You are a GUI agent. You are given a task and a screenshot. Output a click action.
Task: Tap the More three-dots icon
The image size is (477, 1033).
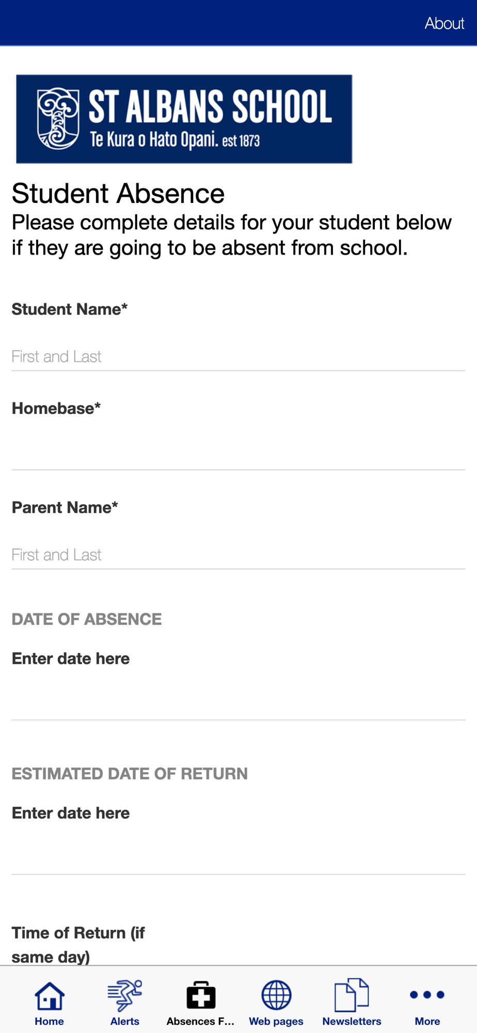click(427, 995)
